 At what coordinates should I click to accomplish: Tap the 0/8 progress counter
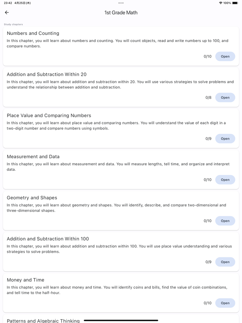click(208, 98)
